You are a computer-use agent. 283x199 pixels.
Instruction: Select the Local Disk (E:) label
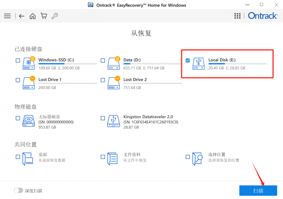click(x=222, y=60)
